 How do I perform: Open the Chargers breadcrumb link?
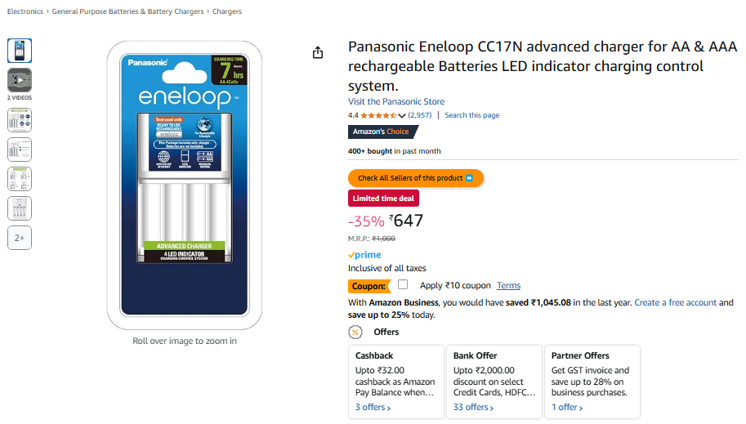pos(227,11)
